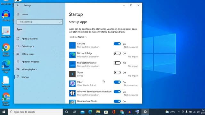
Task: Click the Cortana app name text
Action: (x=81, y=44)
